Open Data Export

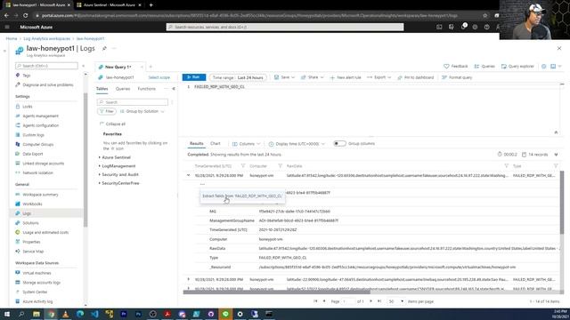(x=33, y=154)
